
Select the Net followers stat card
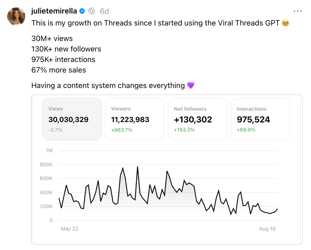coord(197,119)
